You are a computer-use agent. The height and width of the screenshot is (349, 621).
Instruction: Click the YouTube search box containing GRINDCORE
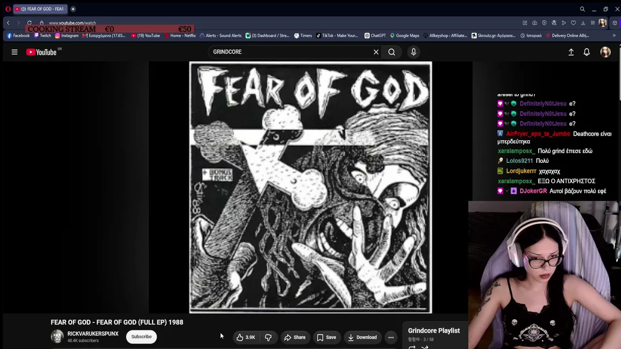click(290, 52)
